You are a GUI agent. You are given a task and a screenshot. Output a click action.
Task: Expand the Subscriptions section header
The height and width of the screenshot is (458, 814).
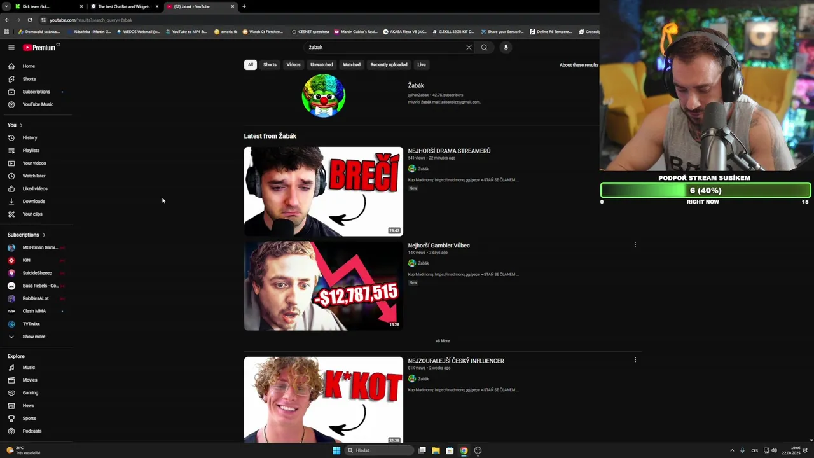tap(27, 235)
